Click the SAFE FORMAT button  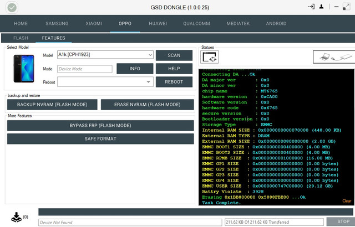(100, 138)
